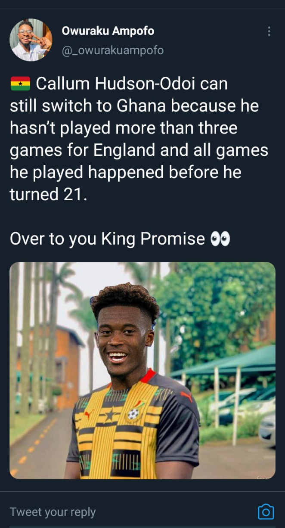This screenshot has width=285, height=528.
Task: Click the Ghana flag emoji in tweet
Action: click(x=20, y=83)
